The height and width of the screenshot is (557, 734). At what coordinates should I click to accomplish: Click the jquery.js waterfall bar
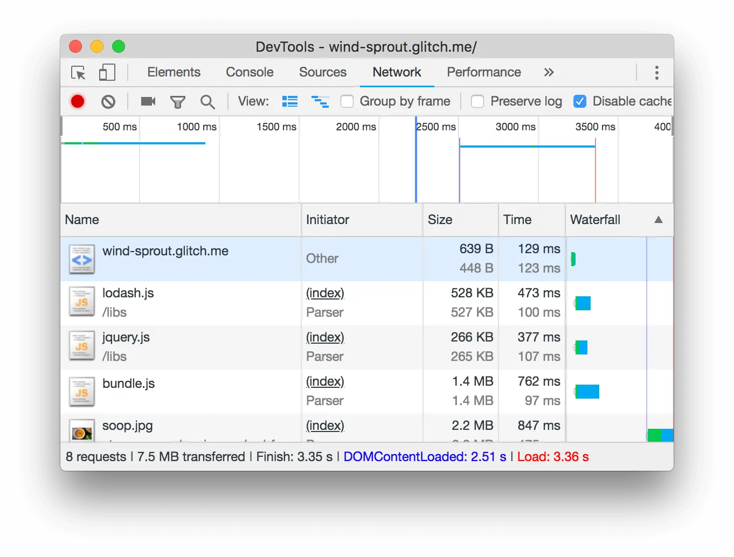coord(581,347)
